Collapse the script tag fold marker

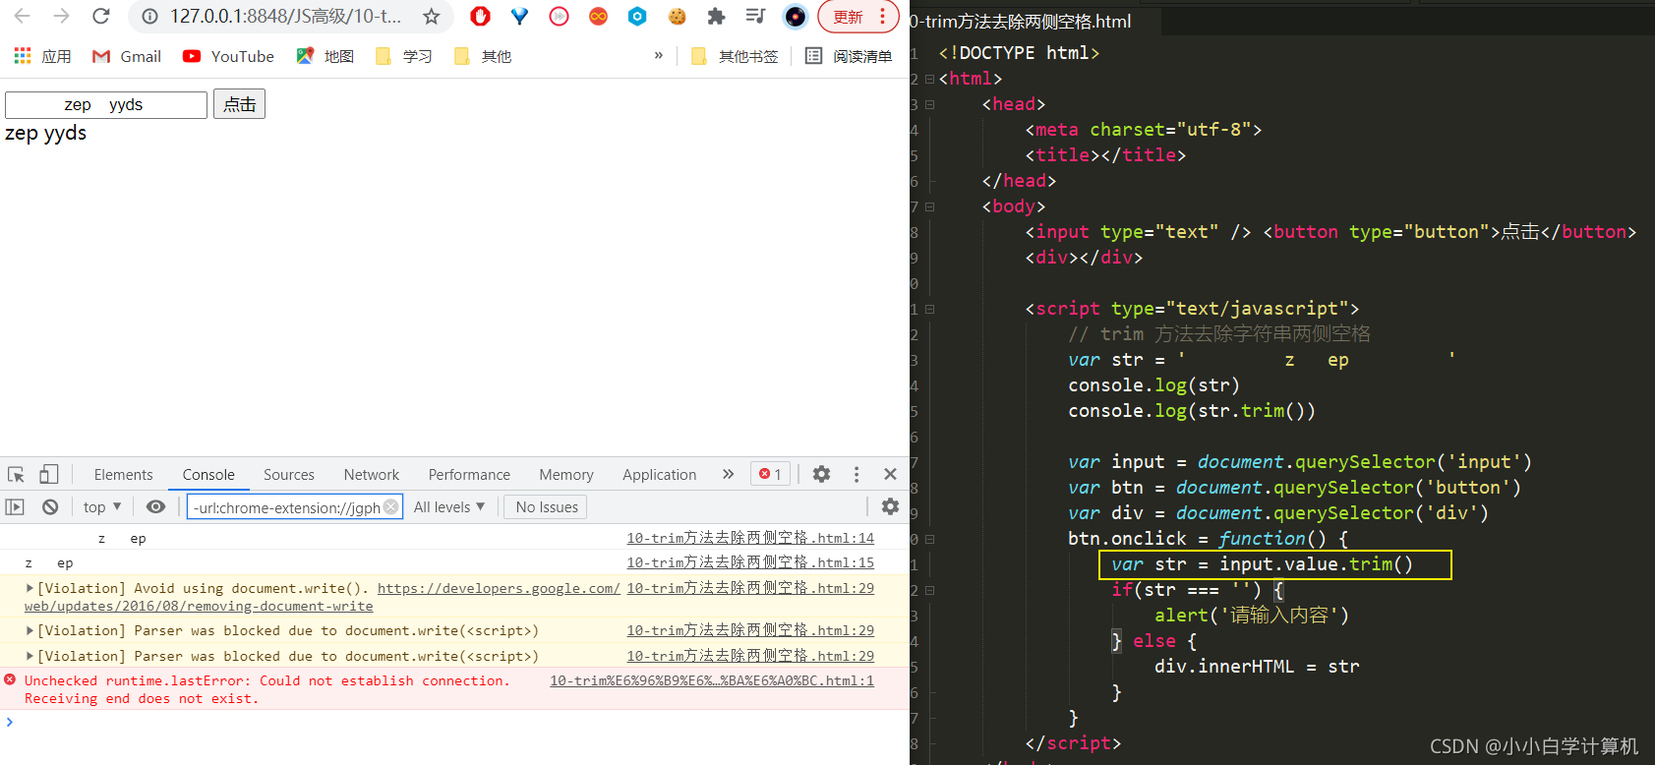929,309
